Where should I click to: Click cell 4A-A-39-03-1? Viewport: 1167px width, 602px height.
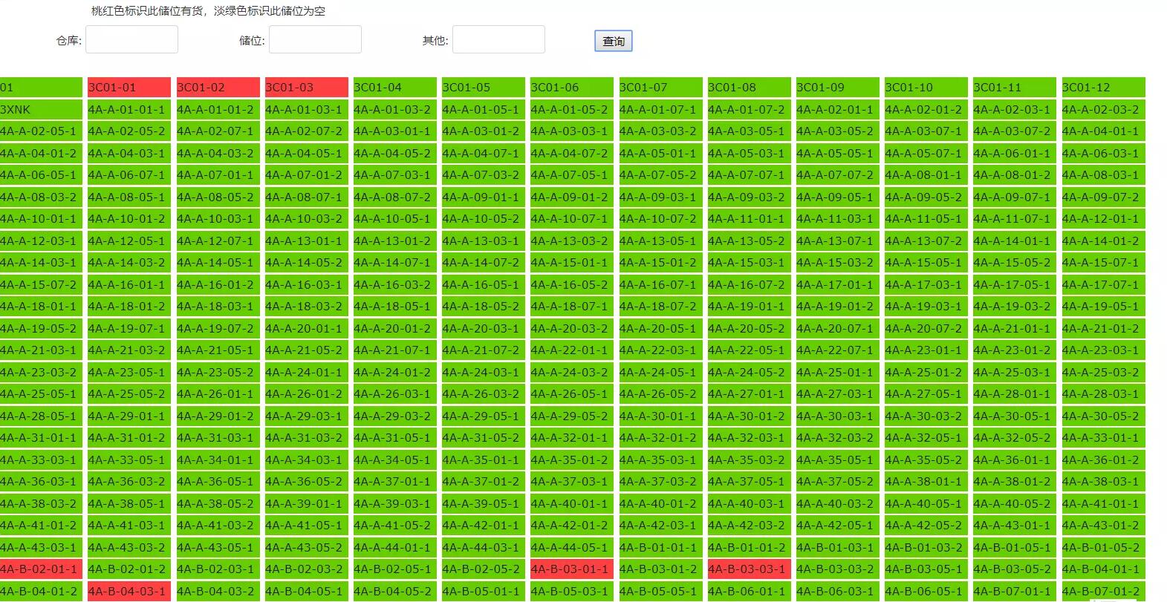(x=395, y=504)
